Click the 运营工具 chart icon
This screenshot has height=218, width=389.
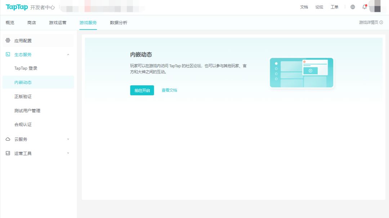click(x=8, y=153)
